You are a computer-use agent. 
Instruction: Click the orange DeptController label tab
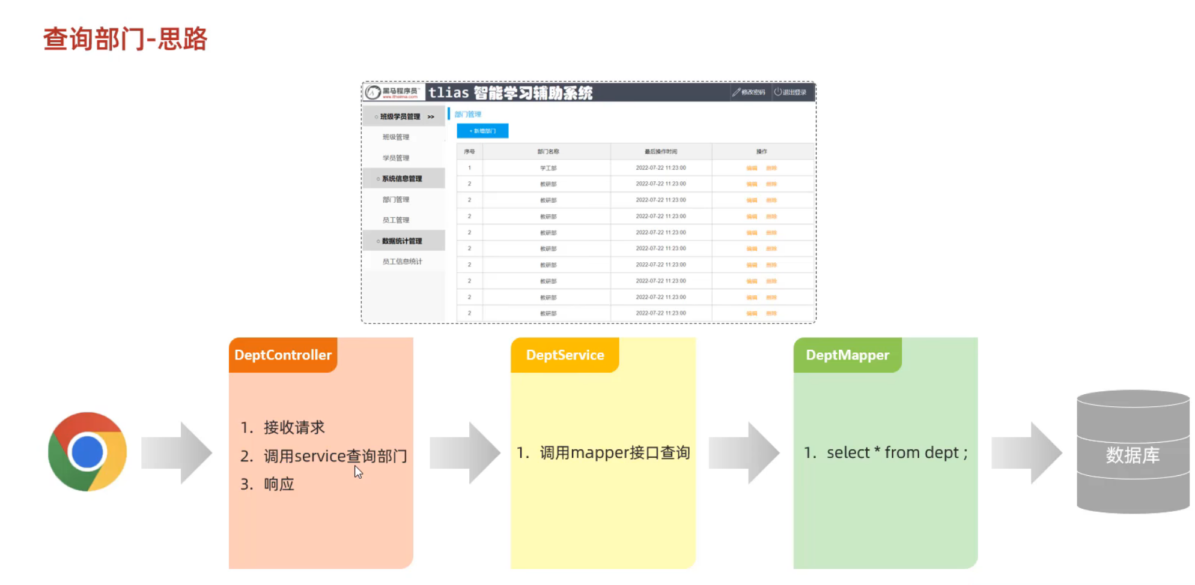pos(283,355)
